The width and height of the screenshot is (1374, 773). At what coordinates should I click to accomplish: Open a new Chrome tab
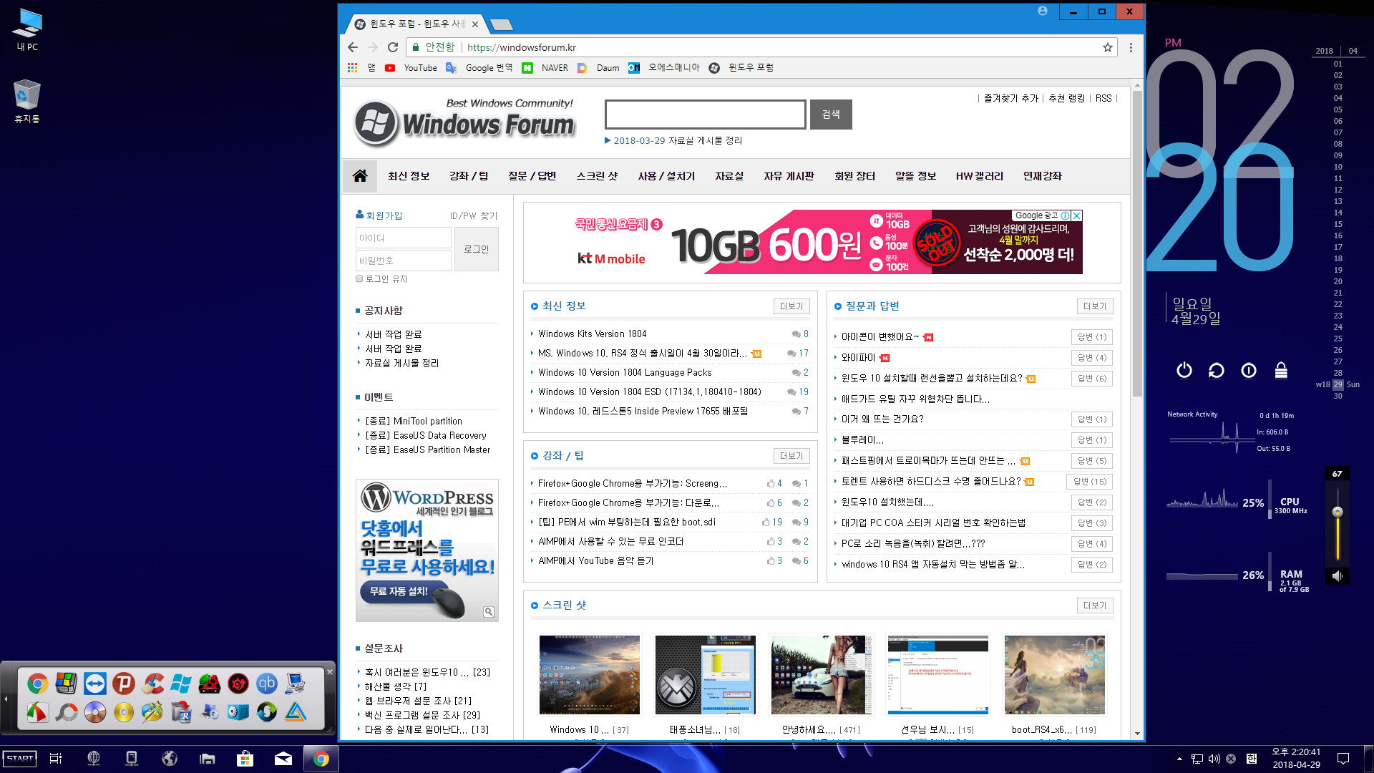502,24
